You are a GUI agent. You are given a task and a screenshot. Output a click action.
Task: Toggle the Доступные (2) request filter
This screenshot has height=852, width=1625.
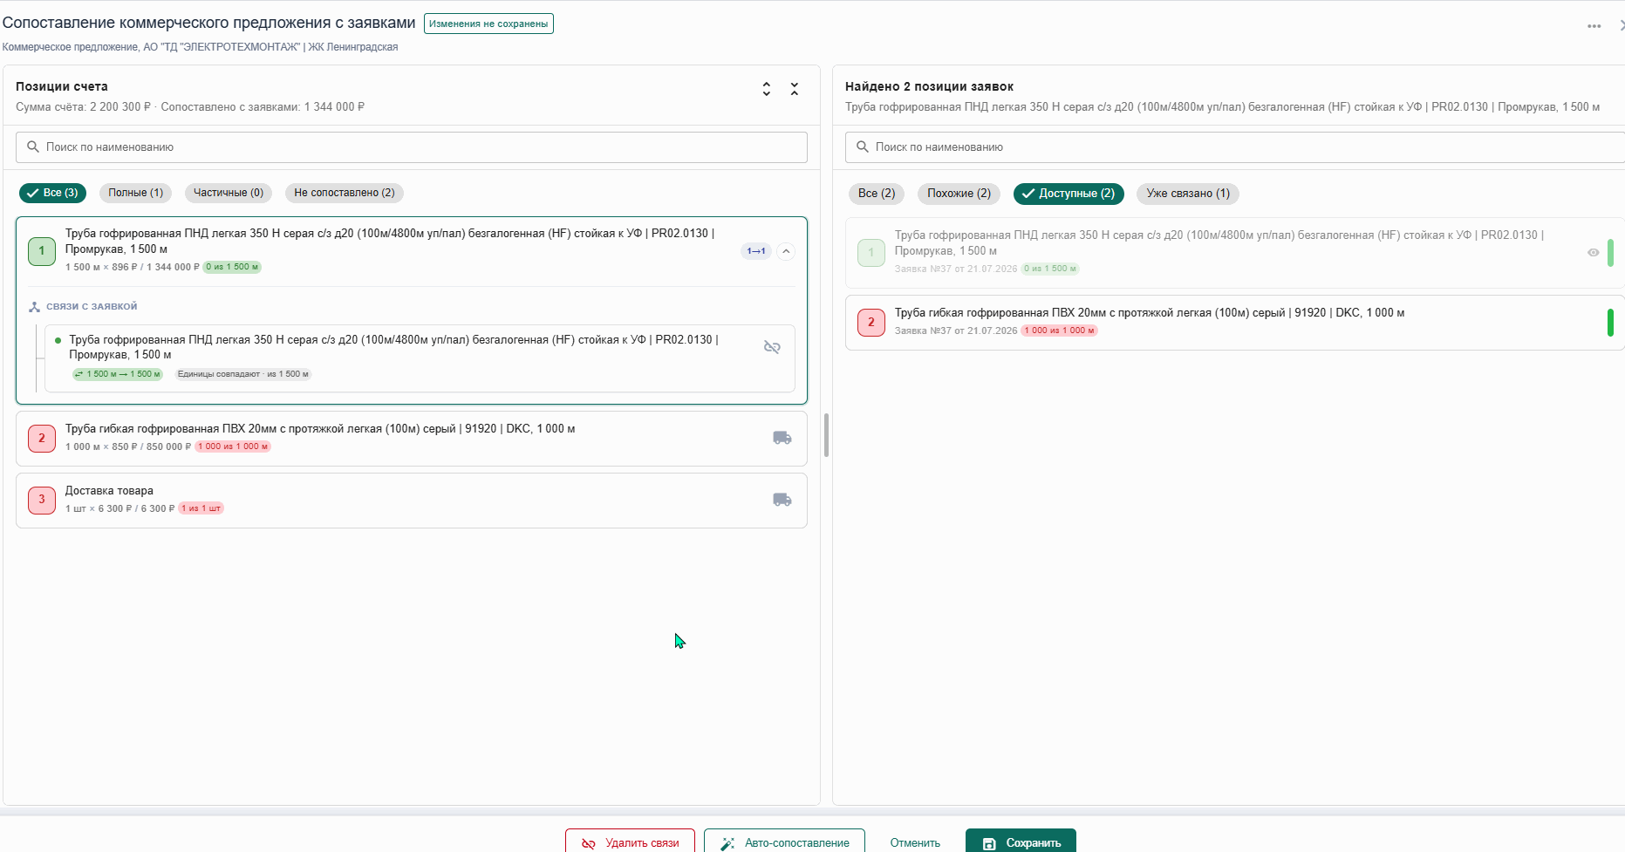pyautogui.click(x=1069, y=194)
